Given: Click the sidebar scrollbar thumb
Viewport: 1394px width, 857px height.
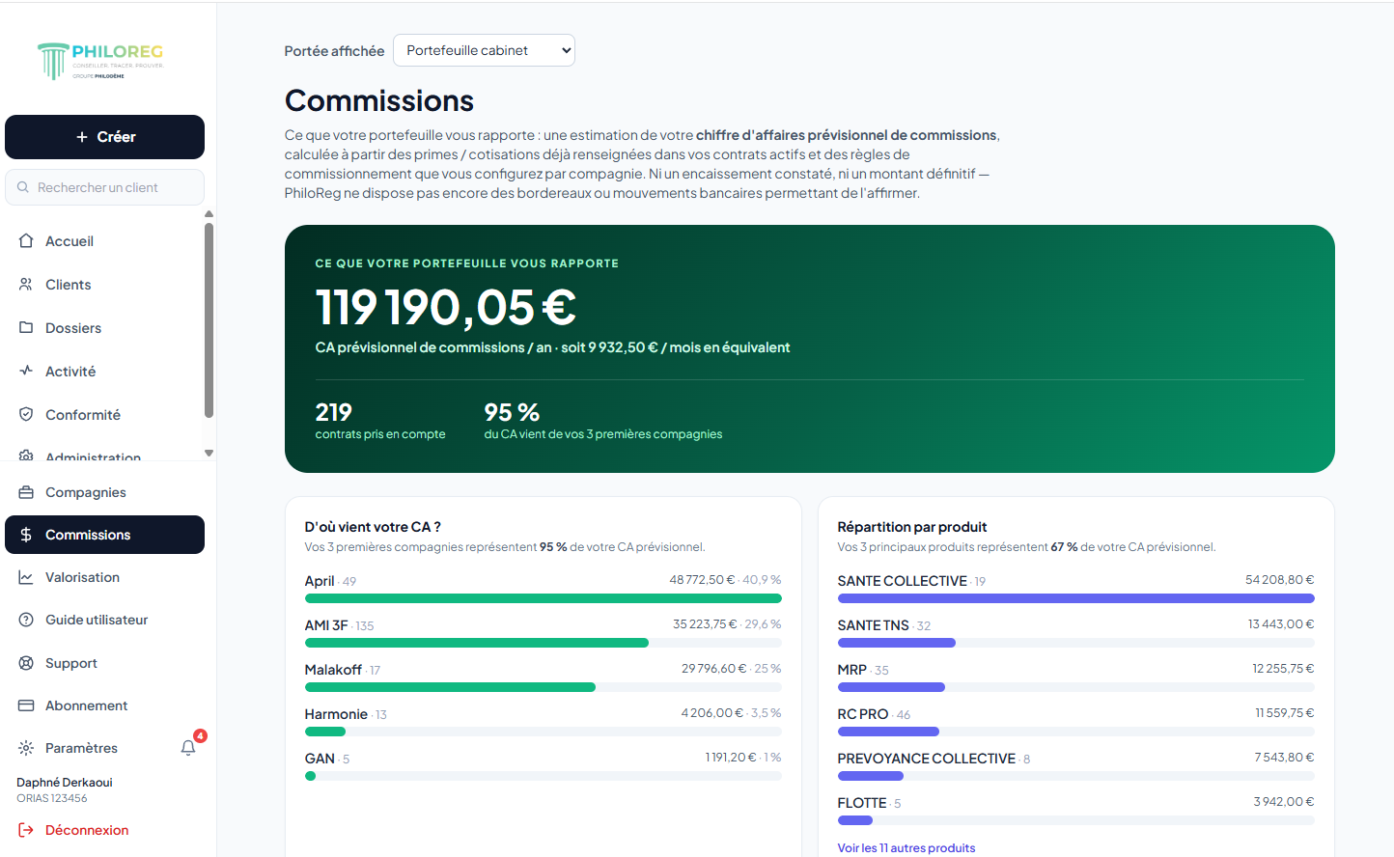Looking at the screenshot, I should tap(209, 320).
